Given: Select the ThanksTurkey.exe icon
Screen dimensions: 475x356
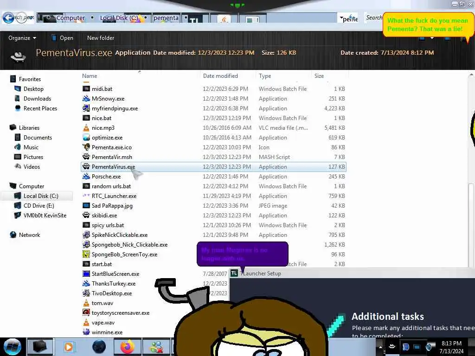Looking at the screenshot, I should pos(86,284).
